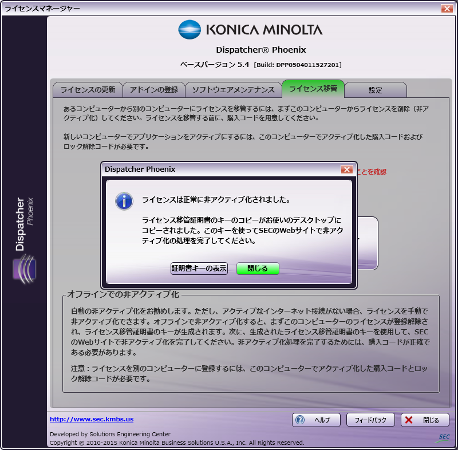Close the Dispatcher Phoenix dialog with X
The width and height of the screenshot is (458, 450).
click(347, 169)
